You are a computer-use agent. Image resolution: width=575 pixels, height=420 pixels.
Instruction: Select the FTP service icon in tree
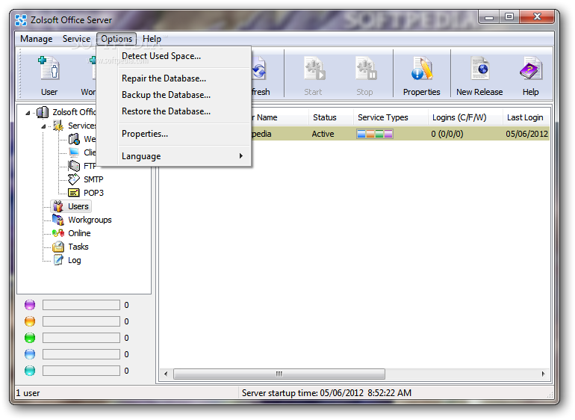click(x=74, y=166)
